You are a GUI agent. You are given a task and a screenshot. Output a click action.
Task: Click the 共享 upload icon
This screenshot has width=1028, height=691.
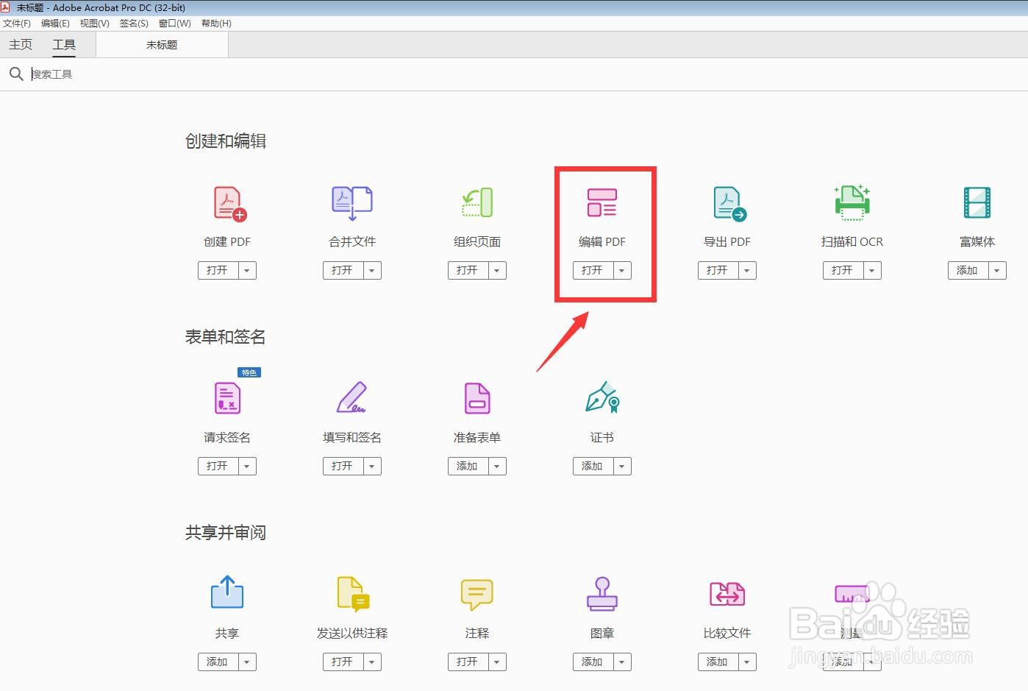pos(227,592)
